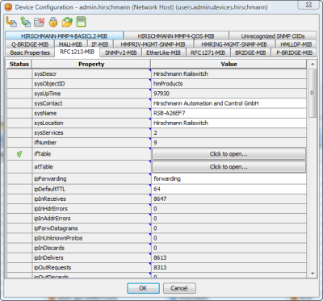
Task: Open the HIRSCHMANN-MMP4-BASICL2-MIB tab
Action: (x=64, y=36)
